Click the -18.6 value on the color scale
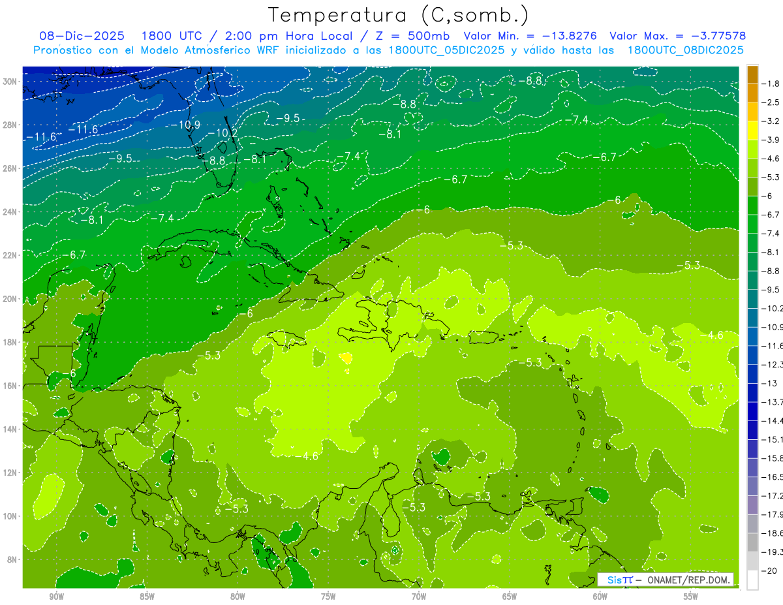This screenshot has width=783, height=605. tap(772, 533)
